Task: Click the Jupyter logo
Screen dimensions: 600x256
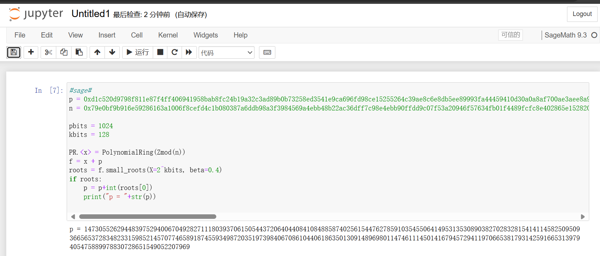Action: pyautogui.click(x=36, y=14)
